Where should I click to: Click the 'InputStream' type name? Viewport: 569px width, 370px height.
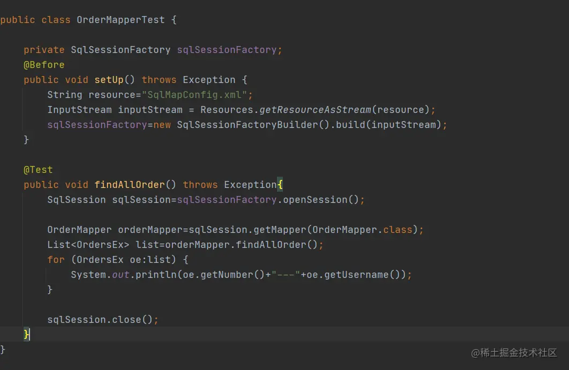(79, 110)
